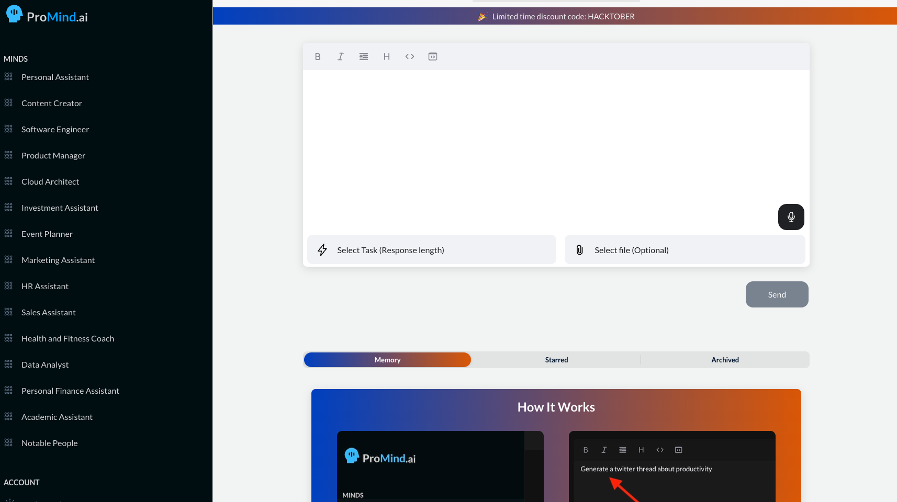Image resolution: width=897 pixels, height=502 pixels.
Task: Click grid icon beside Cloud Architect
Action: tap(8, 181)
